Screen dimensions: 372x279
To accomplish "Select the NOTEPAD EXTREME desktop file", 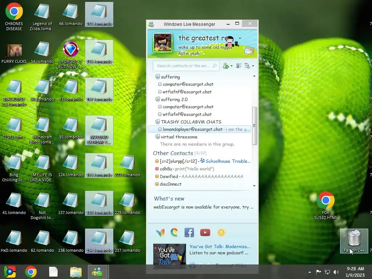I will pyautogui.click(x=99, y=130).
